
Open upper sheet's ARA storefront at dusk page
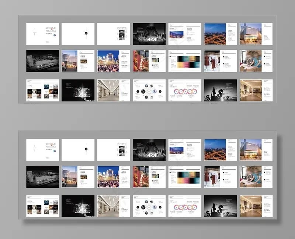click(x=78, y=61)
